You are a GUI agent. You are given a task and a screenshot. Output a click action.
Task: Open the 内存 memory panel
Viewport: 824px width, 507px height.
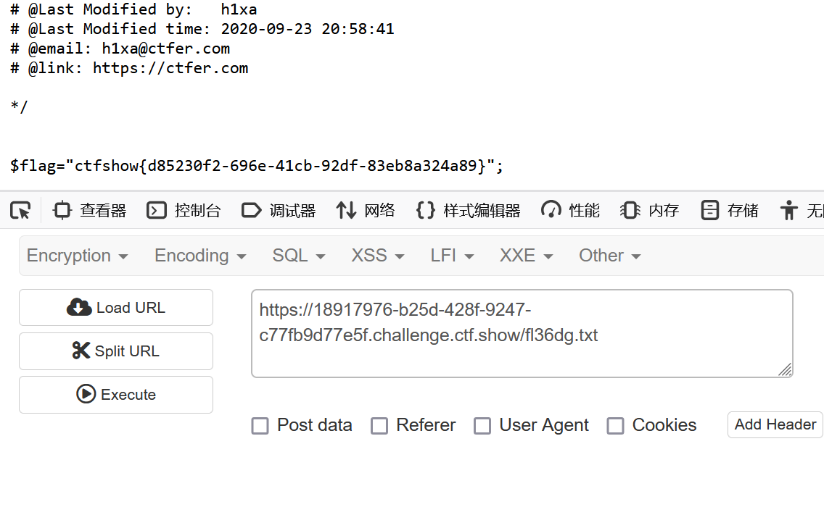pos(649,211)
